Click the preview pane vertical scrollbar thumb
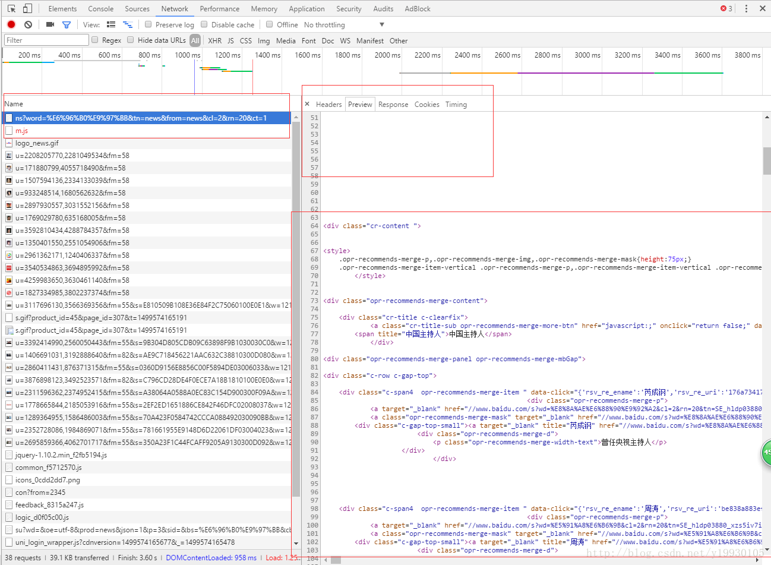Viewport: 771px width, 565px height. click(767, 160)
